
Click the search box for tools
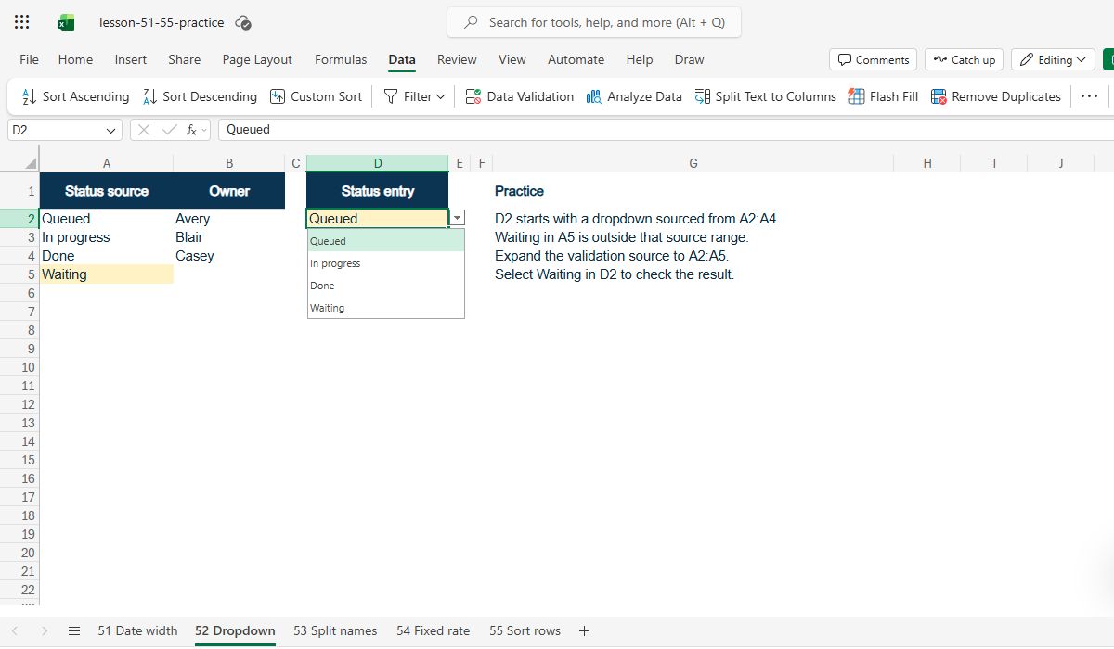[594, 22]
